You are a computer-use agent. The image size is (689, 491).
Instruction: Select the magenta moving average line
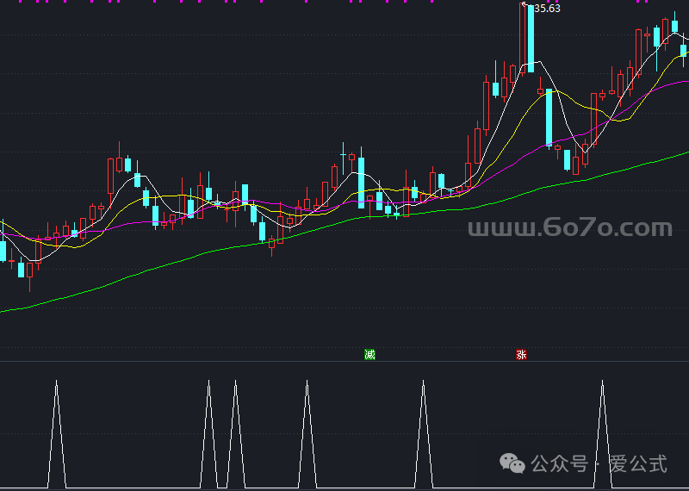point(517,157)
